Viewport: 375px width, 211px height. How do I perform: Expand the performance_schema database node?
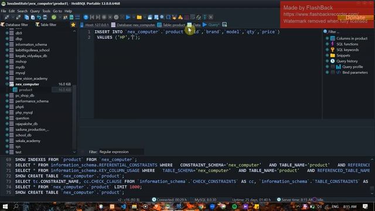(x=7, y=101)
